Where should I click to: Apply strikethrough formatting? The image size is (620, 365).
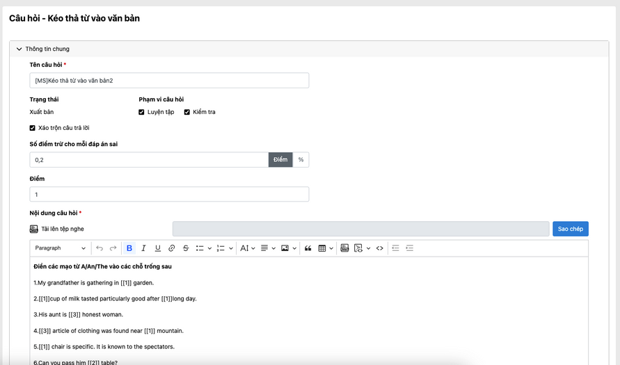click(x=186, y=248)
